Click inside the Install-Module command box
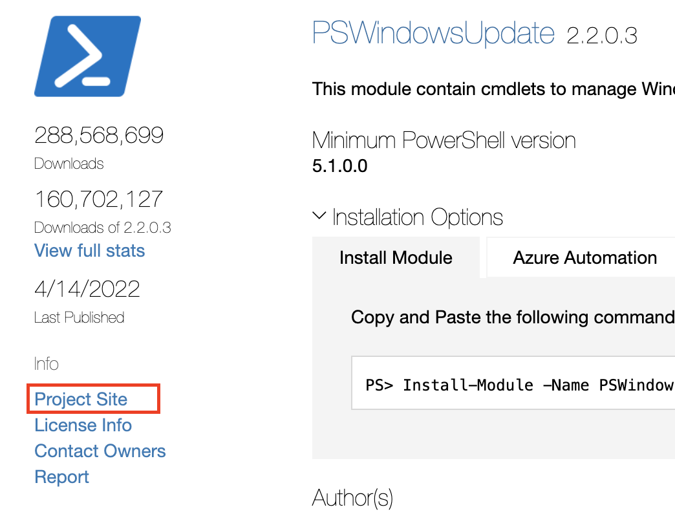The height and width of the screenshot is (516, 675). click(x=513, y=383)
